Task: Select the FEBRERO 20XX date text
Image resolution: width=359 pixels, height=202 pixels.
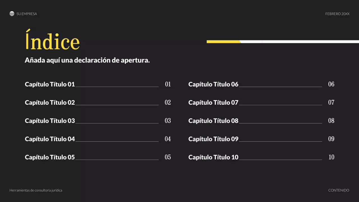Action: (x=337, y=14)
